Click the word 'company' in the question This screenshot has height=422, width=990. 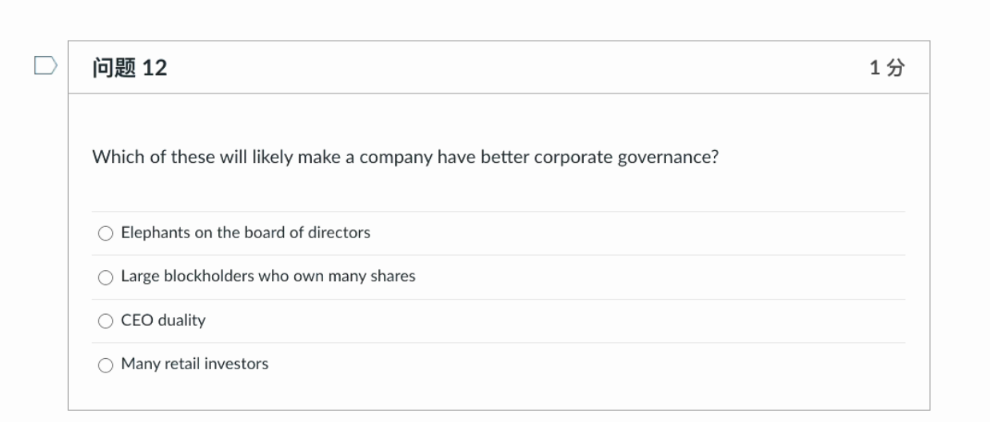coord(395,157)
